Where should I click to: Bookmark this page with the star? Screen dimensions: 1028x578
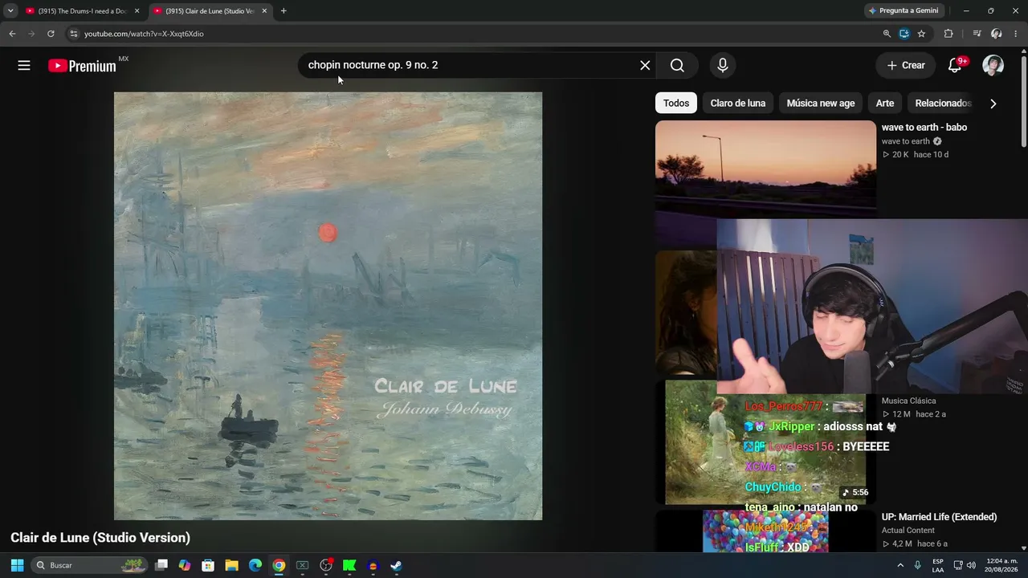(921, 34)
